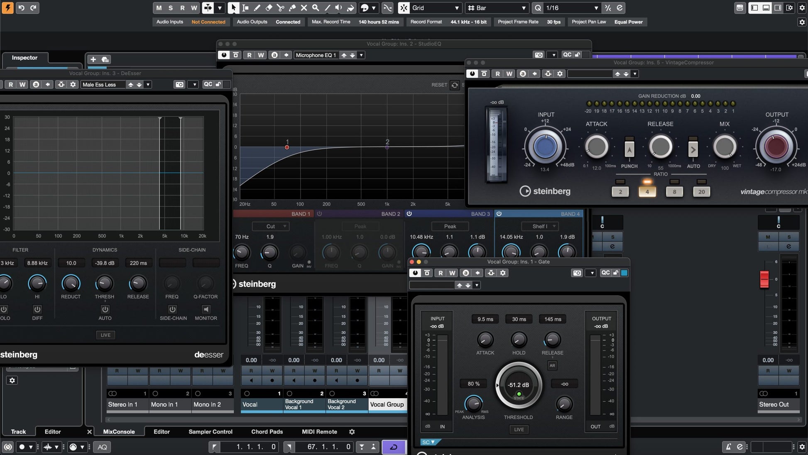Click the Gate LIVE button
Screen dimensions: 808x455
click(519, 429)
